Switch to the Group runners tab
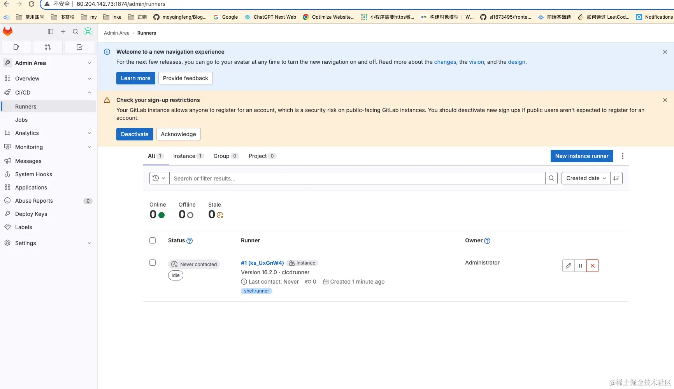This screenshot has height=389, width=674. pos(226,156)
